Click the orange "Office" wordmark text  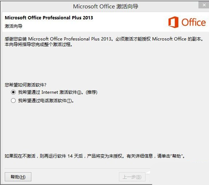[194, 22]
